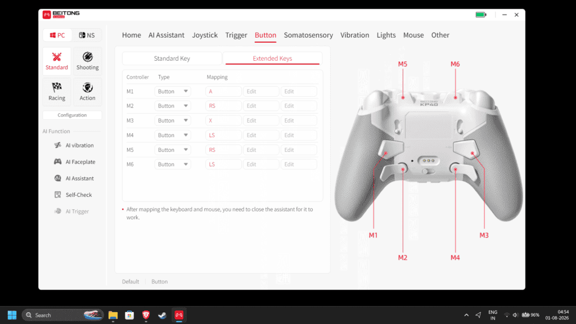Switch to the Vibration tab
Screen dimensions: 576x324
point(354,35)
